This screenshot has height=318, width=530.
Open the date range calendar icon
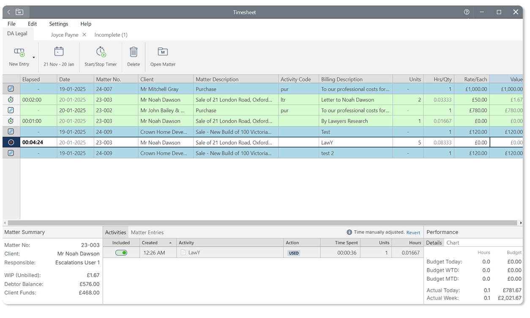59,52
